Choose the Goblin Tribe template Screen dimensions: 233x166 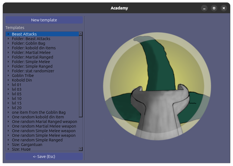tap(23, 76)
